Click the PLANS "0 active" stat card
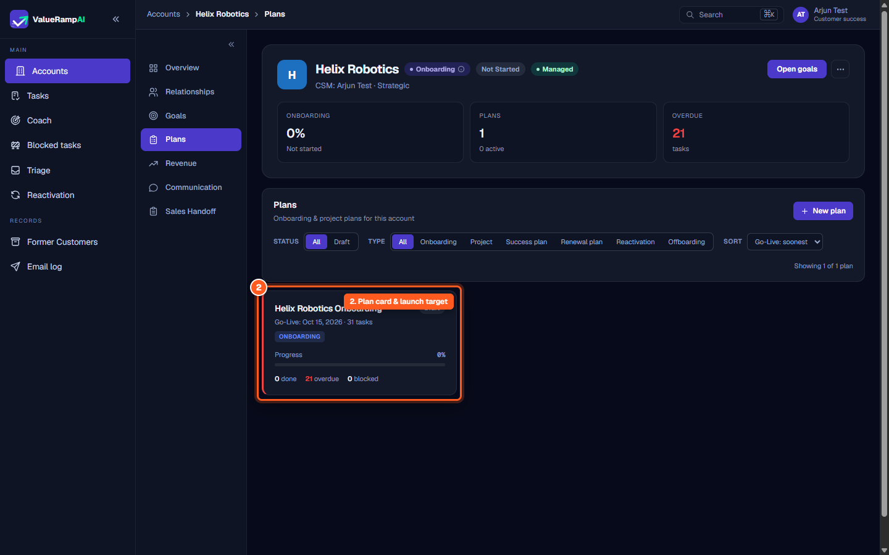The image size is (889, 555). coord(563,132)
